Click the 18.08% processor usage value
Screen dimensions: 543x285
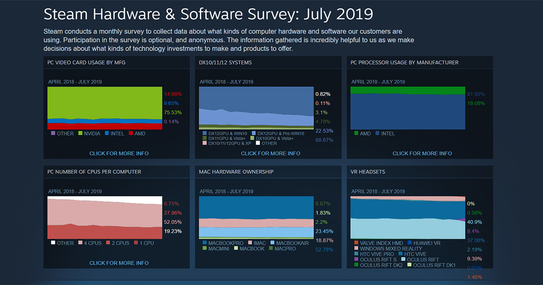pos(476,103)
